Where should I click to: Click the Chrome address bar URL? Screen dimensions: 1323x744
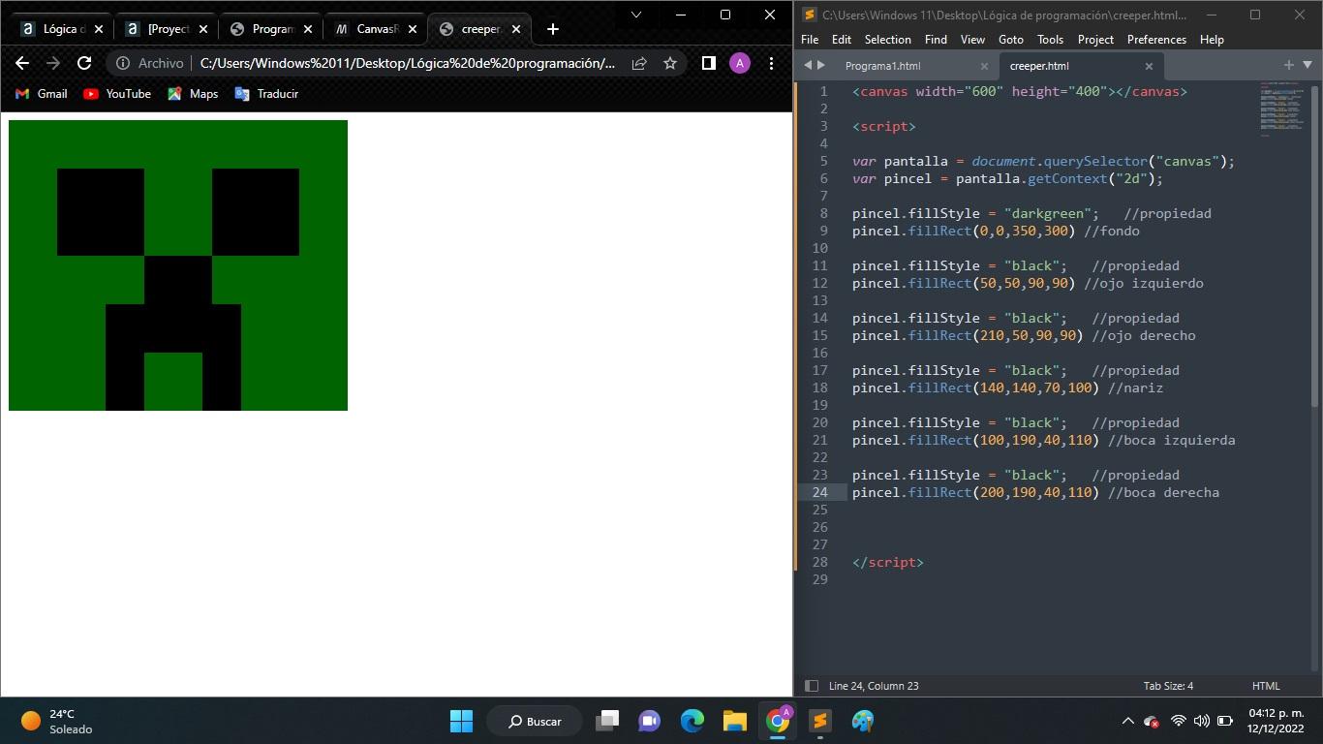coord(407,63)
